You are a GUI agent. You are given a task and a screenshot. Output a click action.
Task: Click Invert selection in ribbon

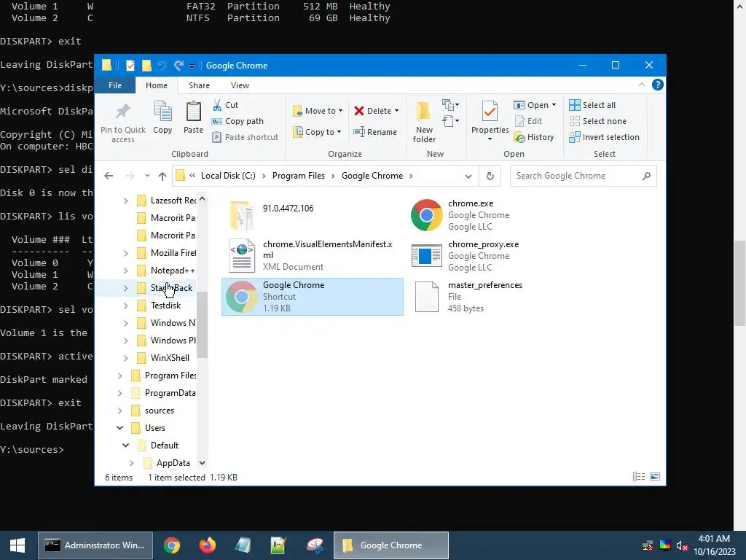tap(604, 137)
